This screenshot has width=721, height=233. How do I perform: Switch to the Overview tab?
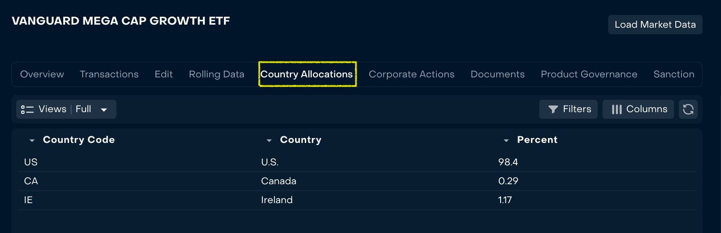coord(42,74)
